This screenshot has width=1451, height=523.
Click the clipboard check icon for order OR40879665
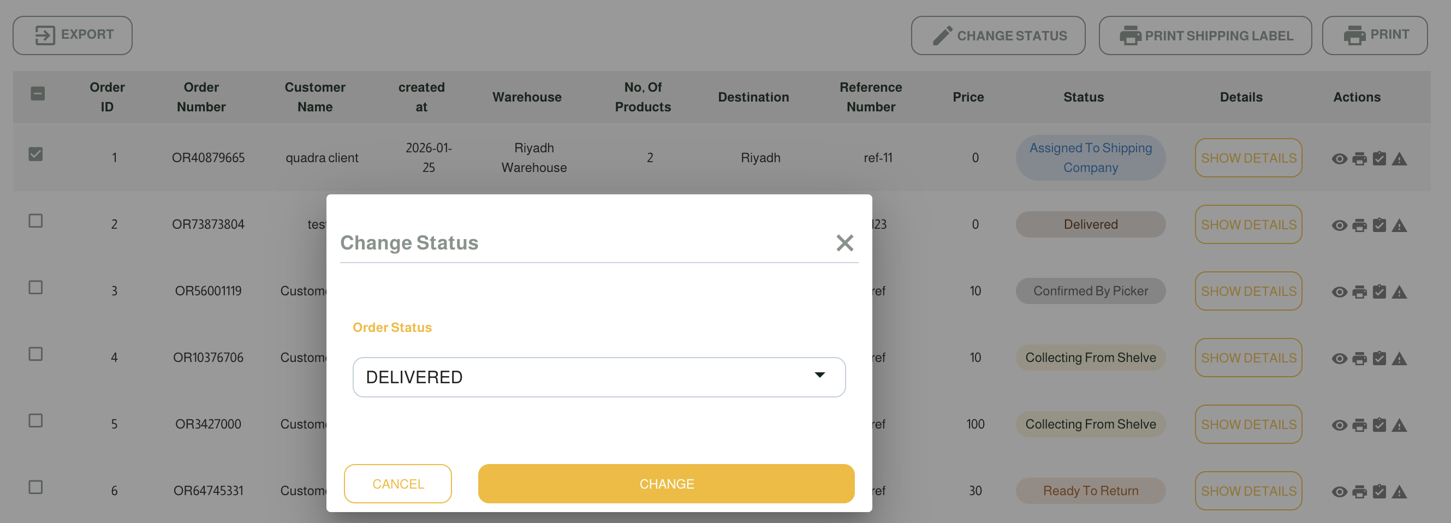(x=1379, y=158)
